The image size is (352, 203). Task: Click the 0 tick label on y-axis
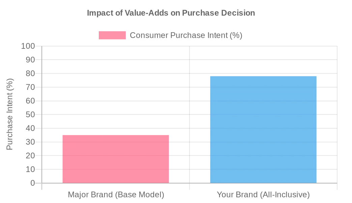coord(33,183)
